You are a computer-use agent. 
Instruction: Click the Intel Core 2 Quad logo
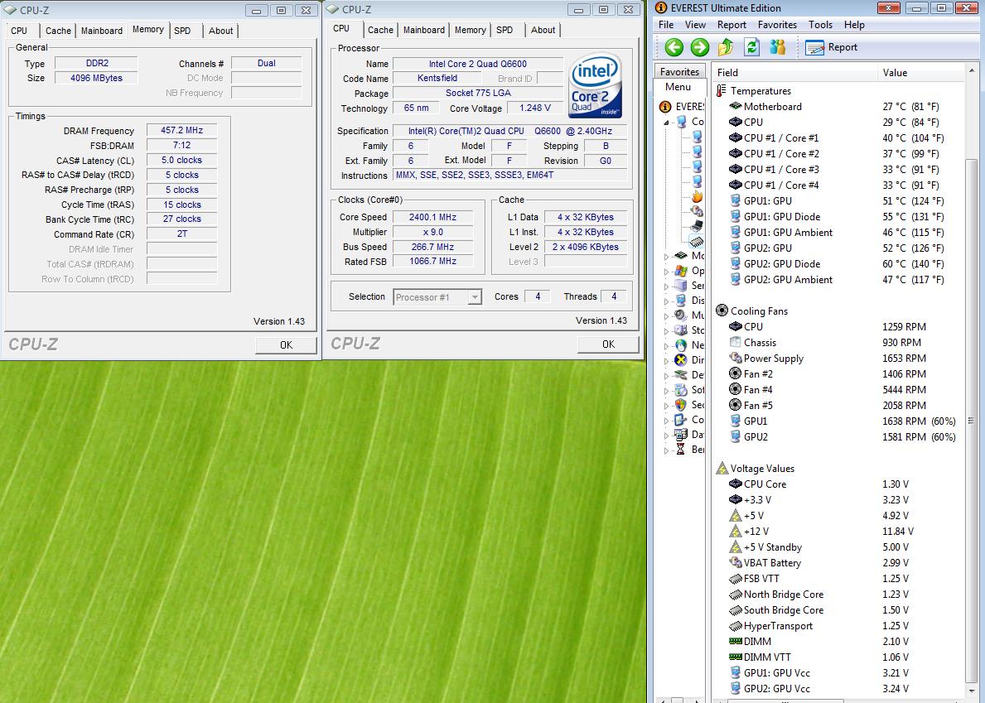click(595, 84)
